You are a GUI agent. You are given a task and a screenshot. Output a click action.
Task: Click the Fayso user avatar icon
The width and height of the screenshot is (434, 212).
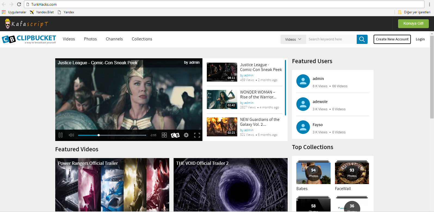pyautogui.click(x=303, y=127)
